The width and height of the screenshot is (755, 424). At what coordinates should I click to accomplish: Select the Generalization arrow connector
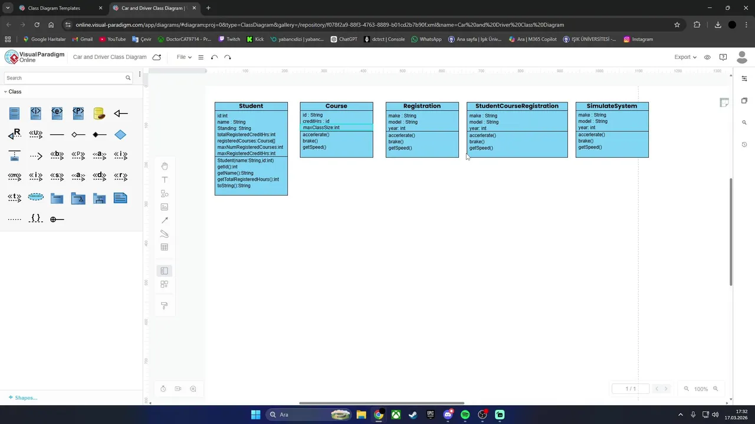tap(120, 113)
